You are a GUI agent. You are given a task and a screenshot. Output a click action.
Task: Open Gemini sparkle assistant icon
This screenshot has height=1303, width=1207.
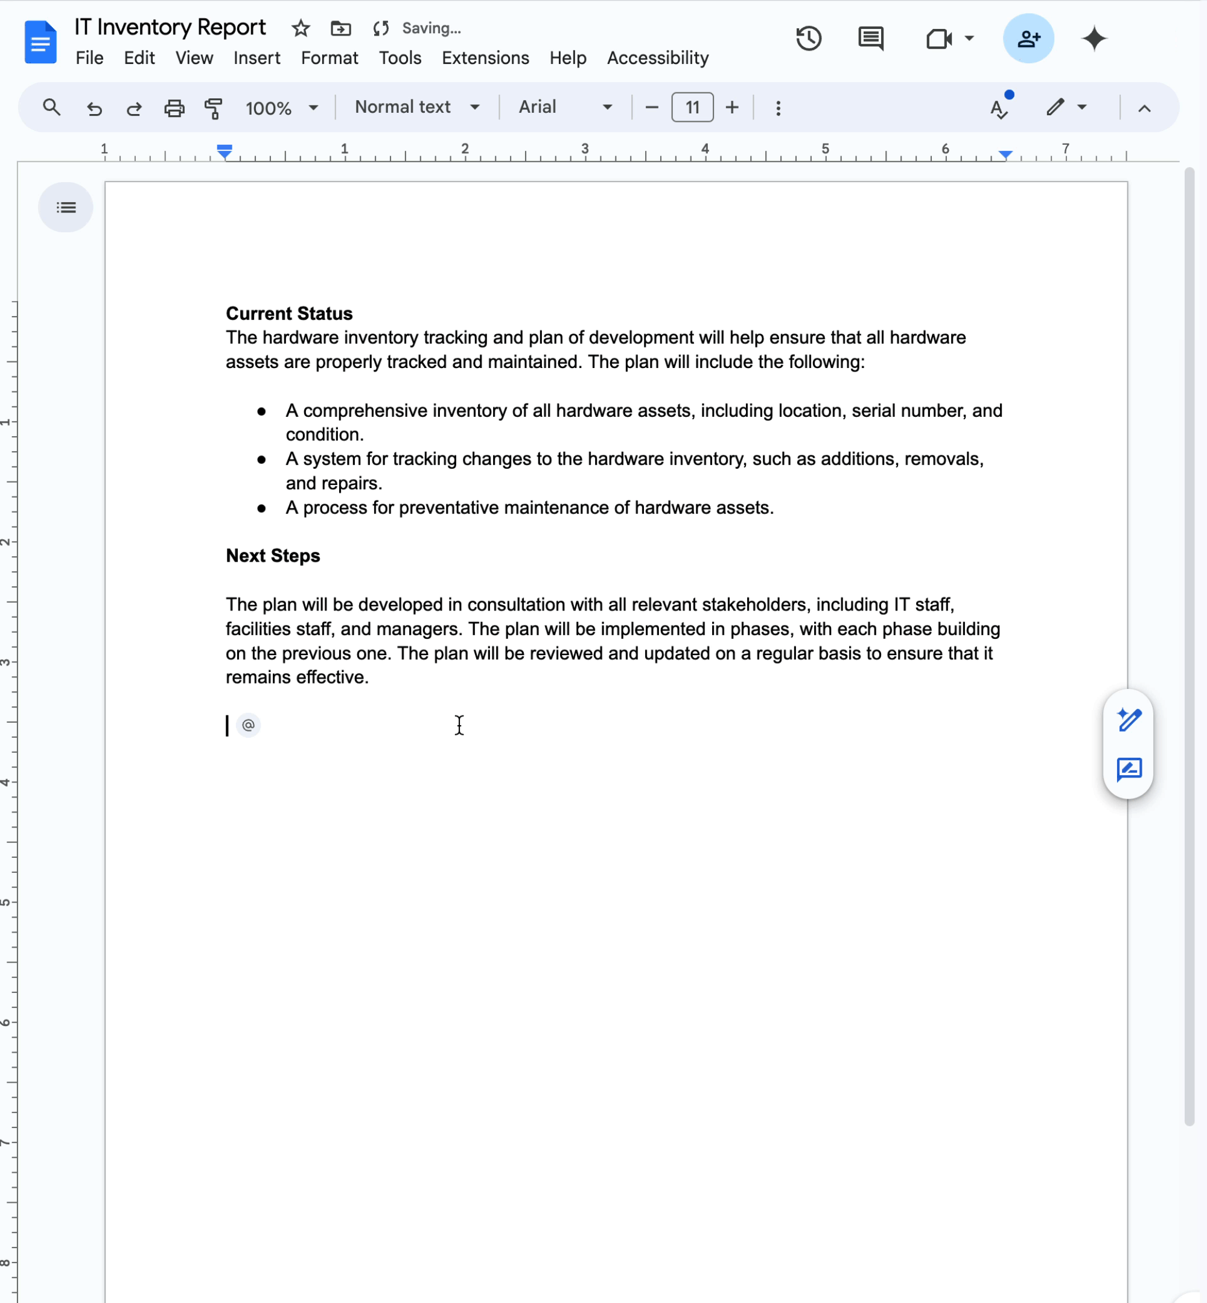tap(1094, 39)
